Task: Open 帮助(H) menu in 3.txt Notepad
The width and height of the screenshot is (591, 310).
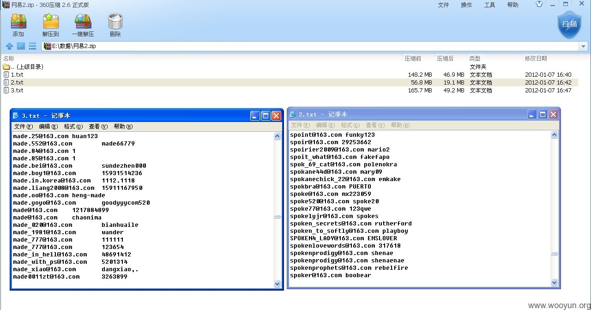Action: tap(123, 127)
